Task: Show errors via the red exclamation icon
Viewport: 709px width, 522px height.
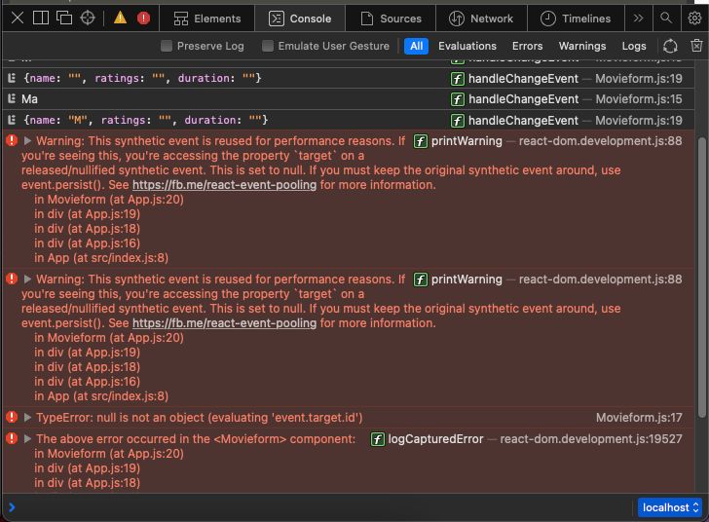Action: (144, 19)
